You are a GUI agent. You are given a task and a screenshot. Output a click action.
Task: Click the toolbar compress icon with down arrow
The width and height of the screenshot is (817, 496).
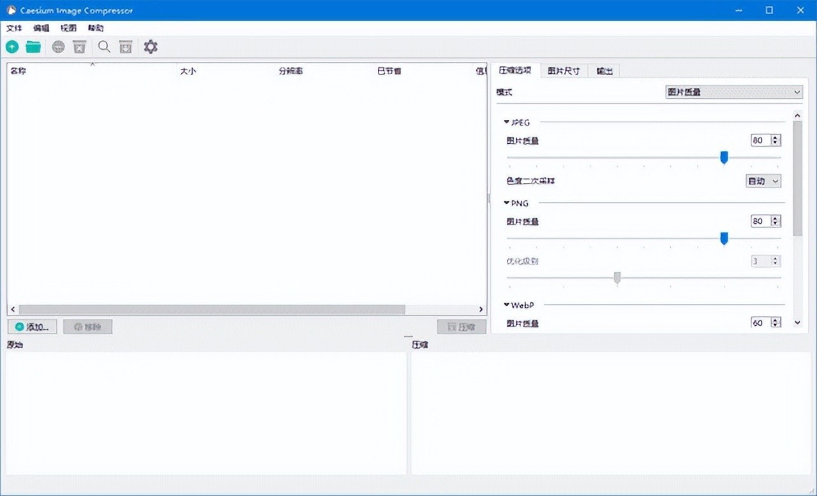[126, 47]
